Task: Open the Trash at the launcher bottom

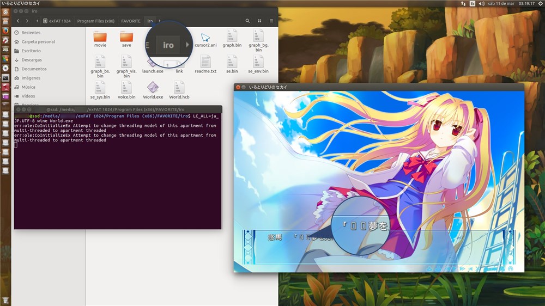Action: point(5,301)
